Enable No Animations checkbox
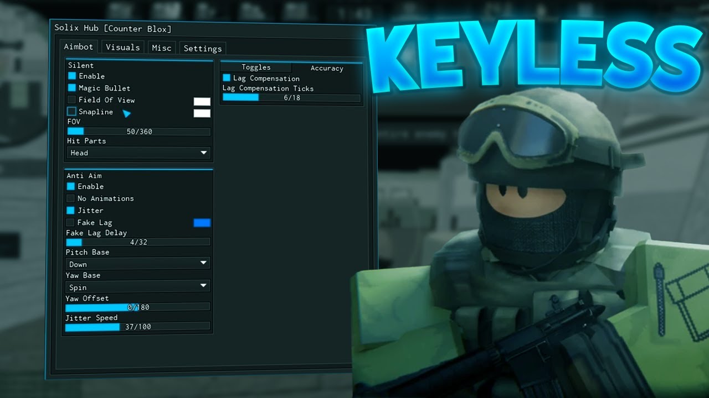Image resolution: width=709 pixels, height=398 pixels. coord(70,198)
